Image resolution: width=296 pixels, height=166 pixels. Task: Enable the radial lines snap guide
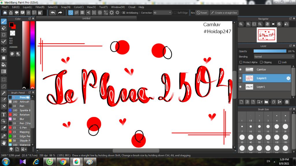(94, 13)
